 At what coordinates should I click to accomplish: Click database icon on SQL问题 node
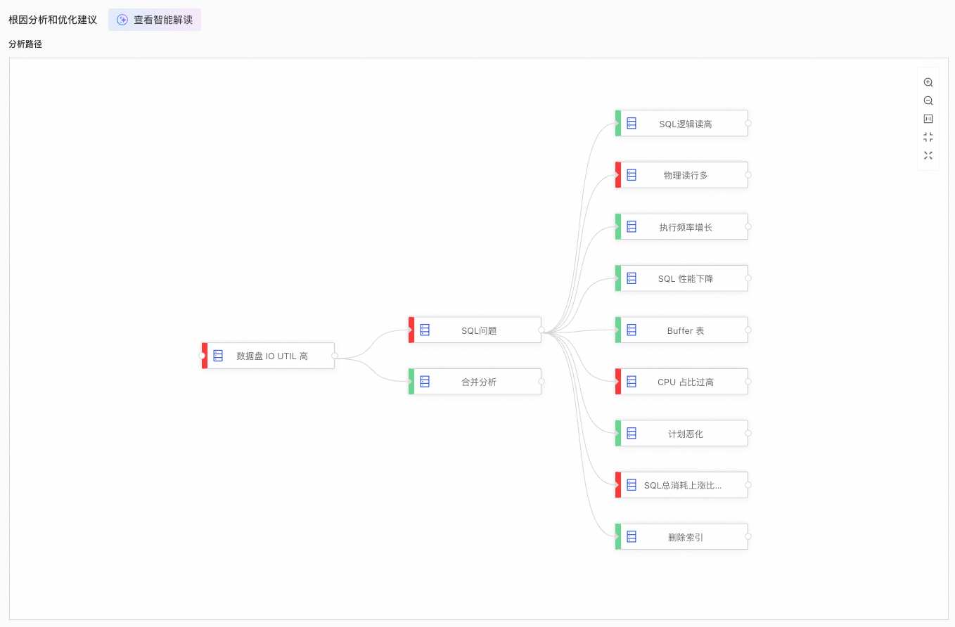point(425,330)
